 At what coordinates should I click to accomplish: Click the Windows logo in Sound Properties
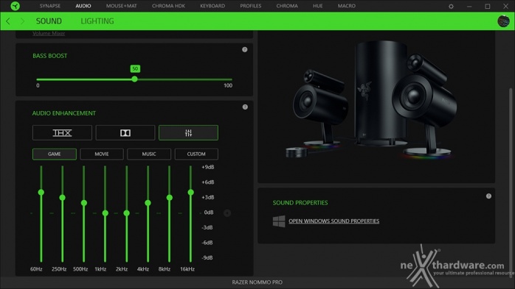[279, 221]
